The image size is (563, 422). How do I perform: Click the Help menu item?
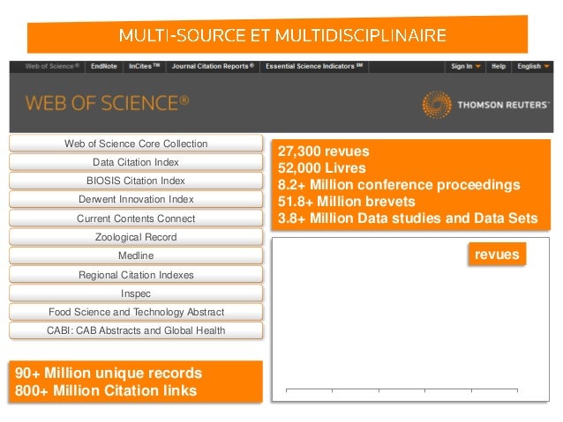click(499, 66)
